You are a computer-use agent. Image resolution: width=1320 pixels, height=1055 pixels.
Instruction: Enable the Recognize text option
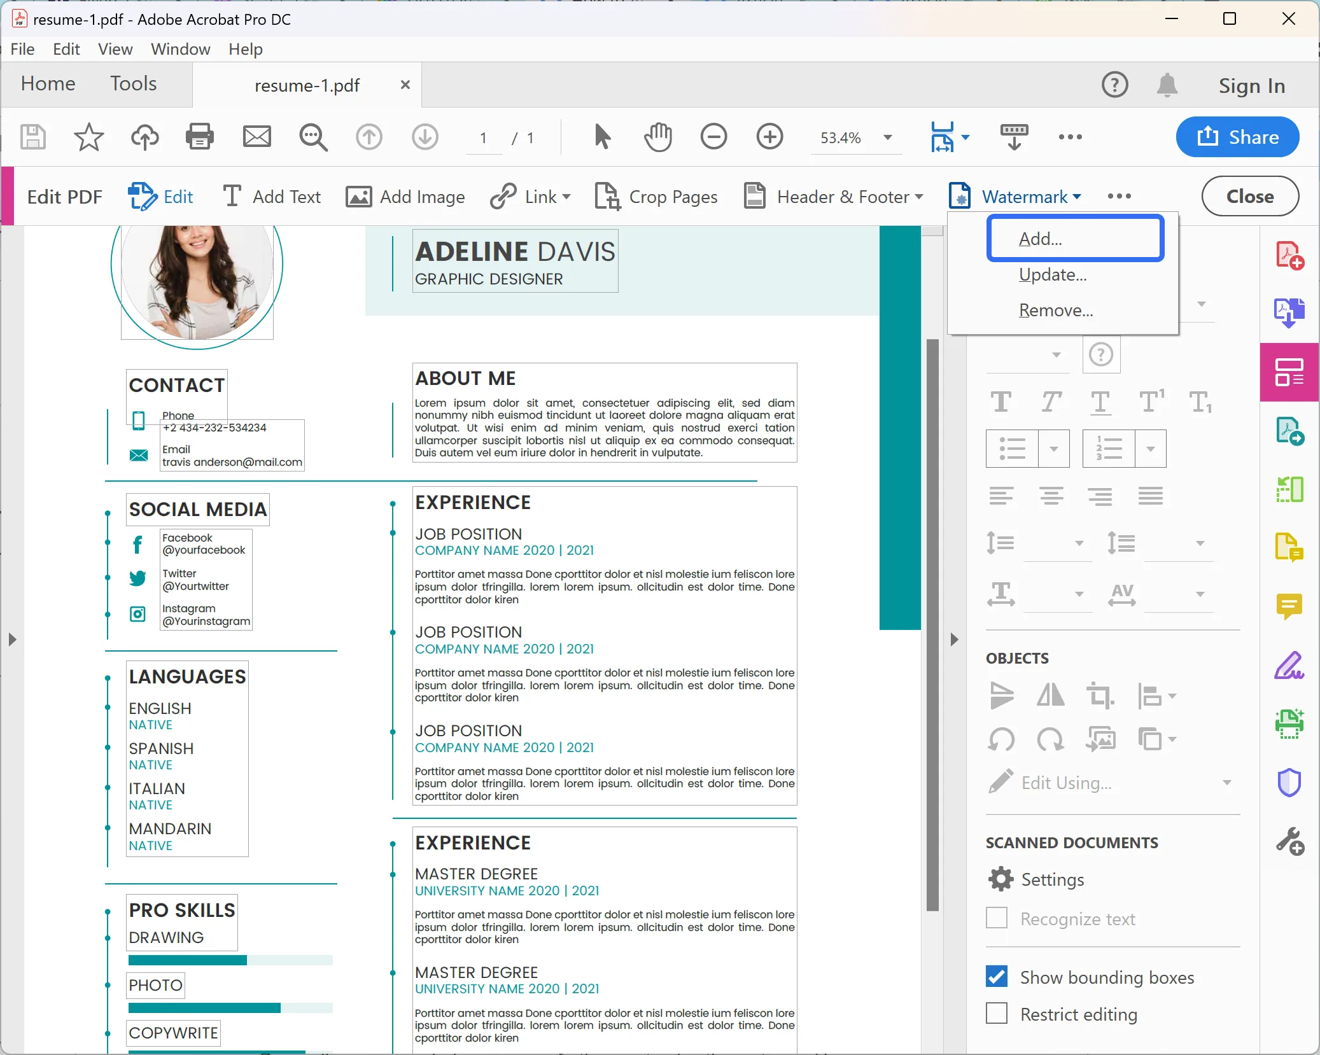pyautogui.click(x=996, y=918)
